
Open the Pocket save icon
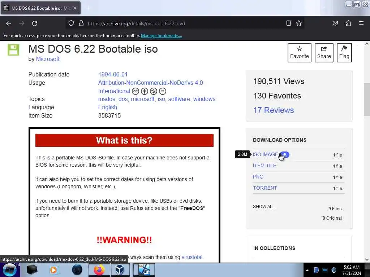[335, 23]
